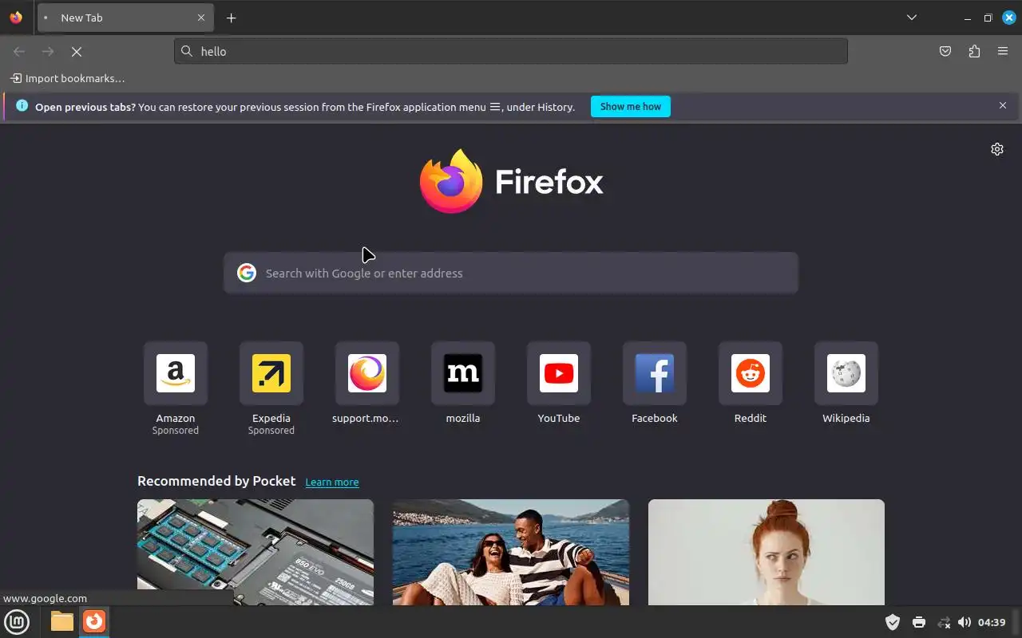Open the volume speaker tray icon
Screen dimensions: 1022x638
click(965, 622)
